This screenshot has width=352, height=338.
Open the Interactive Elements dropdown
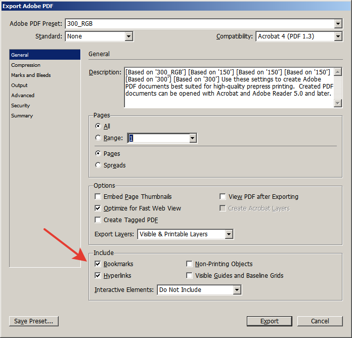199,290
